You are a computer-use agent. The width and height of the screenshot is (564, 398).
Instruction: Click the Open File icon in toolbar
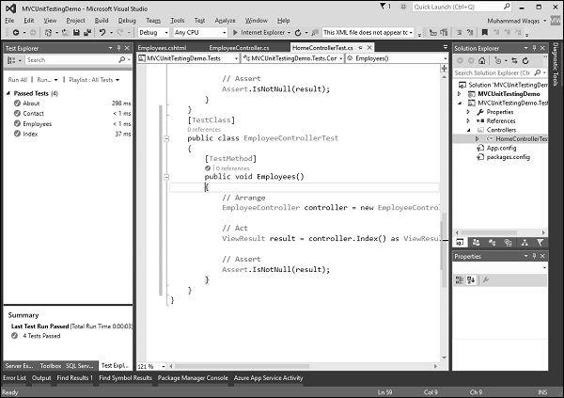[x=66, y=32]
